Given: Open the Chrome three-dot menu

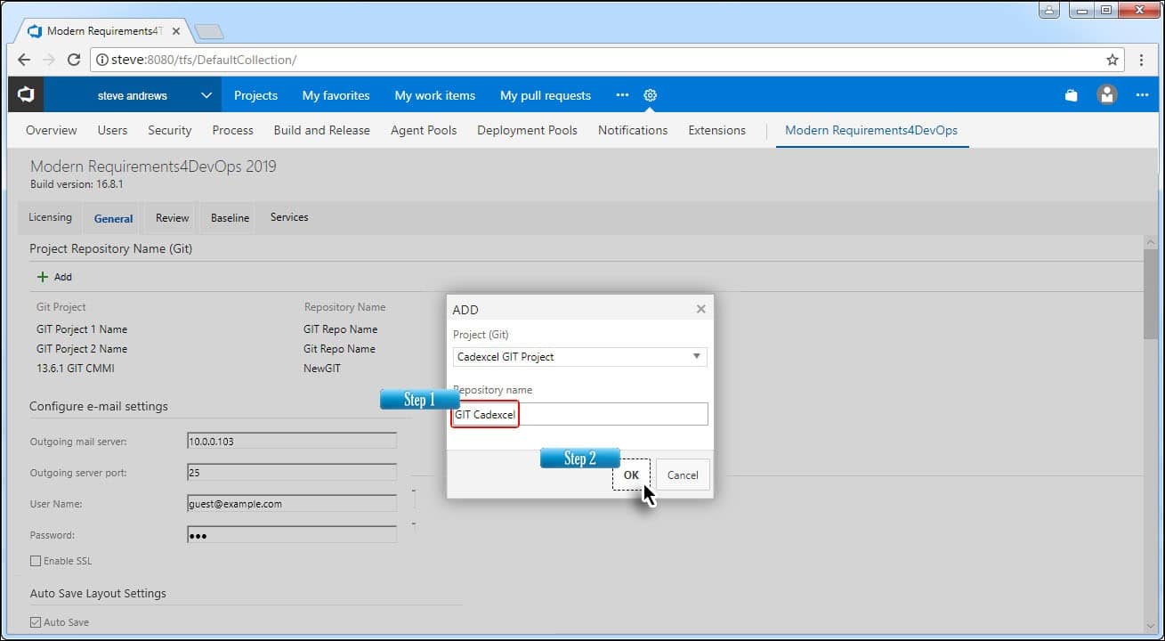Looking at the screenshot, I should (x=1142, y=60).
